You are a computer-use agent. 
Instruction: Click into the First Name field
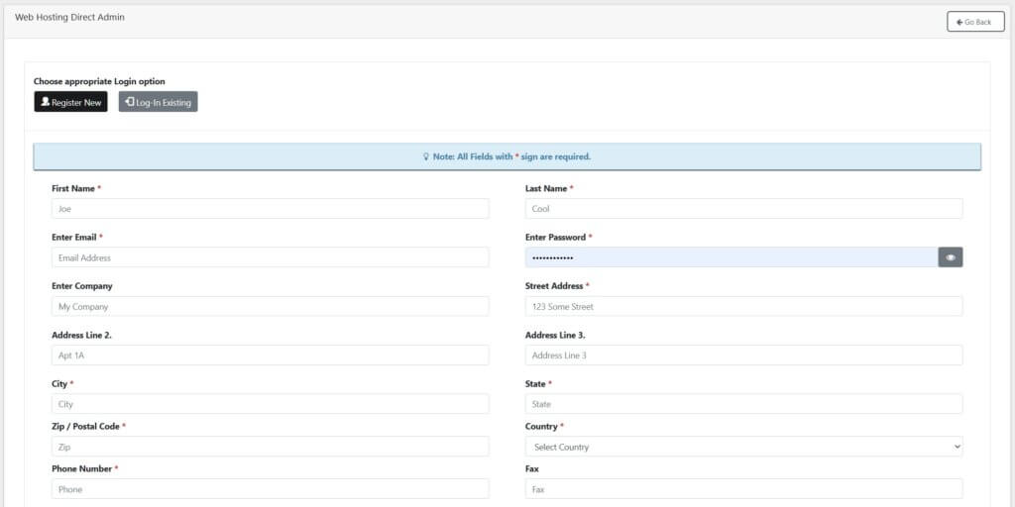270,209
